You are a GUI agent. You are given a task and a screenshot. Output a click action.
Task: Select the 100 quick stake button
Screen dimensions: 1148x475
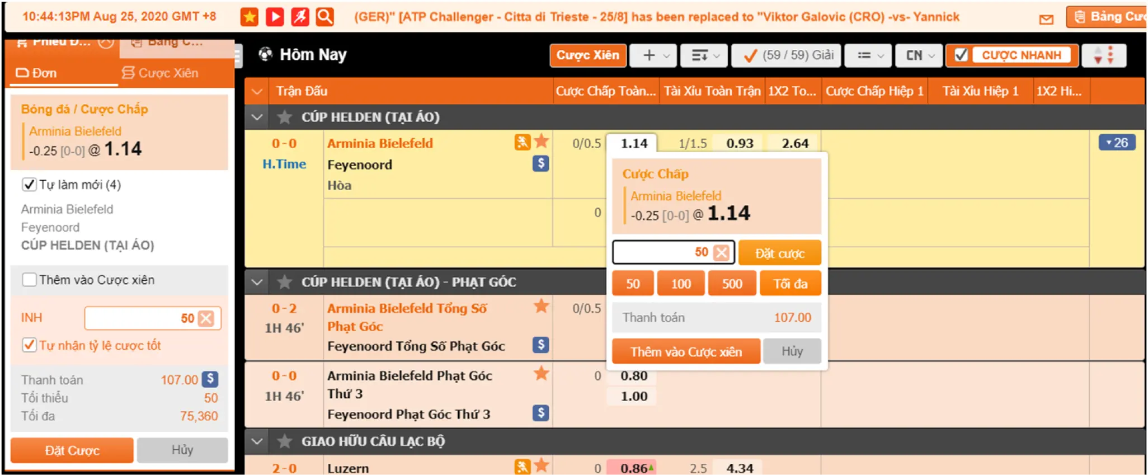coord(681,284)
